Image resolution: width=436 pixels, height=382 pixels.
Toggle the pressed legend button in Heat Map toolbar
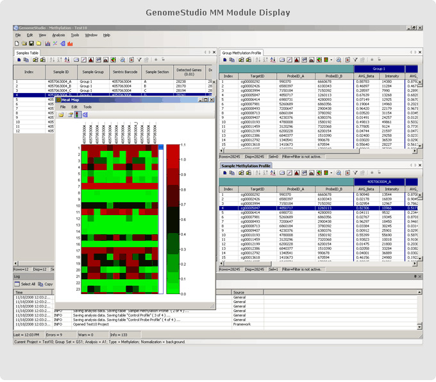pyautogui.click(x=78, y=114)
